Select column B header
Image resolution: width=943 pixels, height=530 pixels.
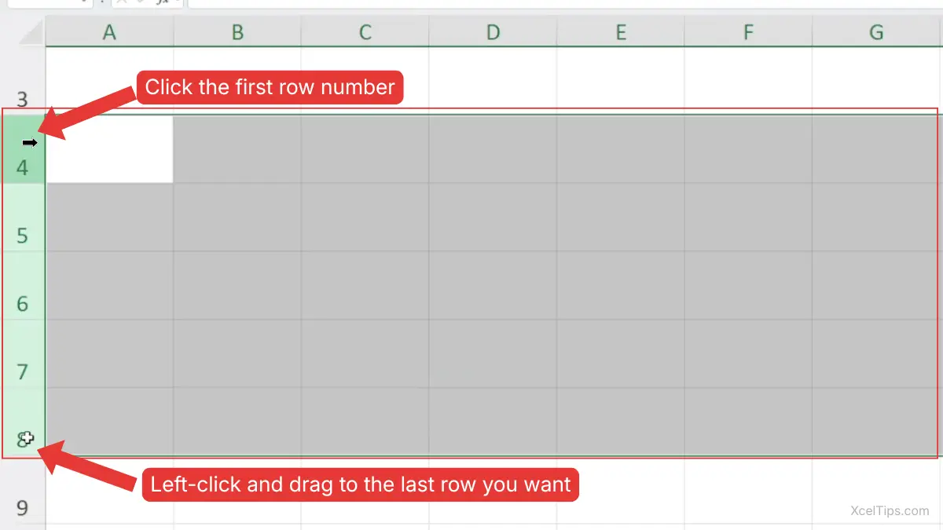point(237,32)
